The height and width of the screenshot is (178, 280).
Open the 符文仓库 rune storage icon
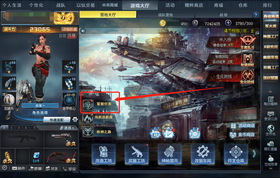pos(236,154)
